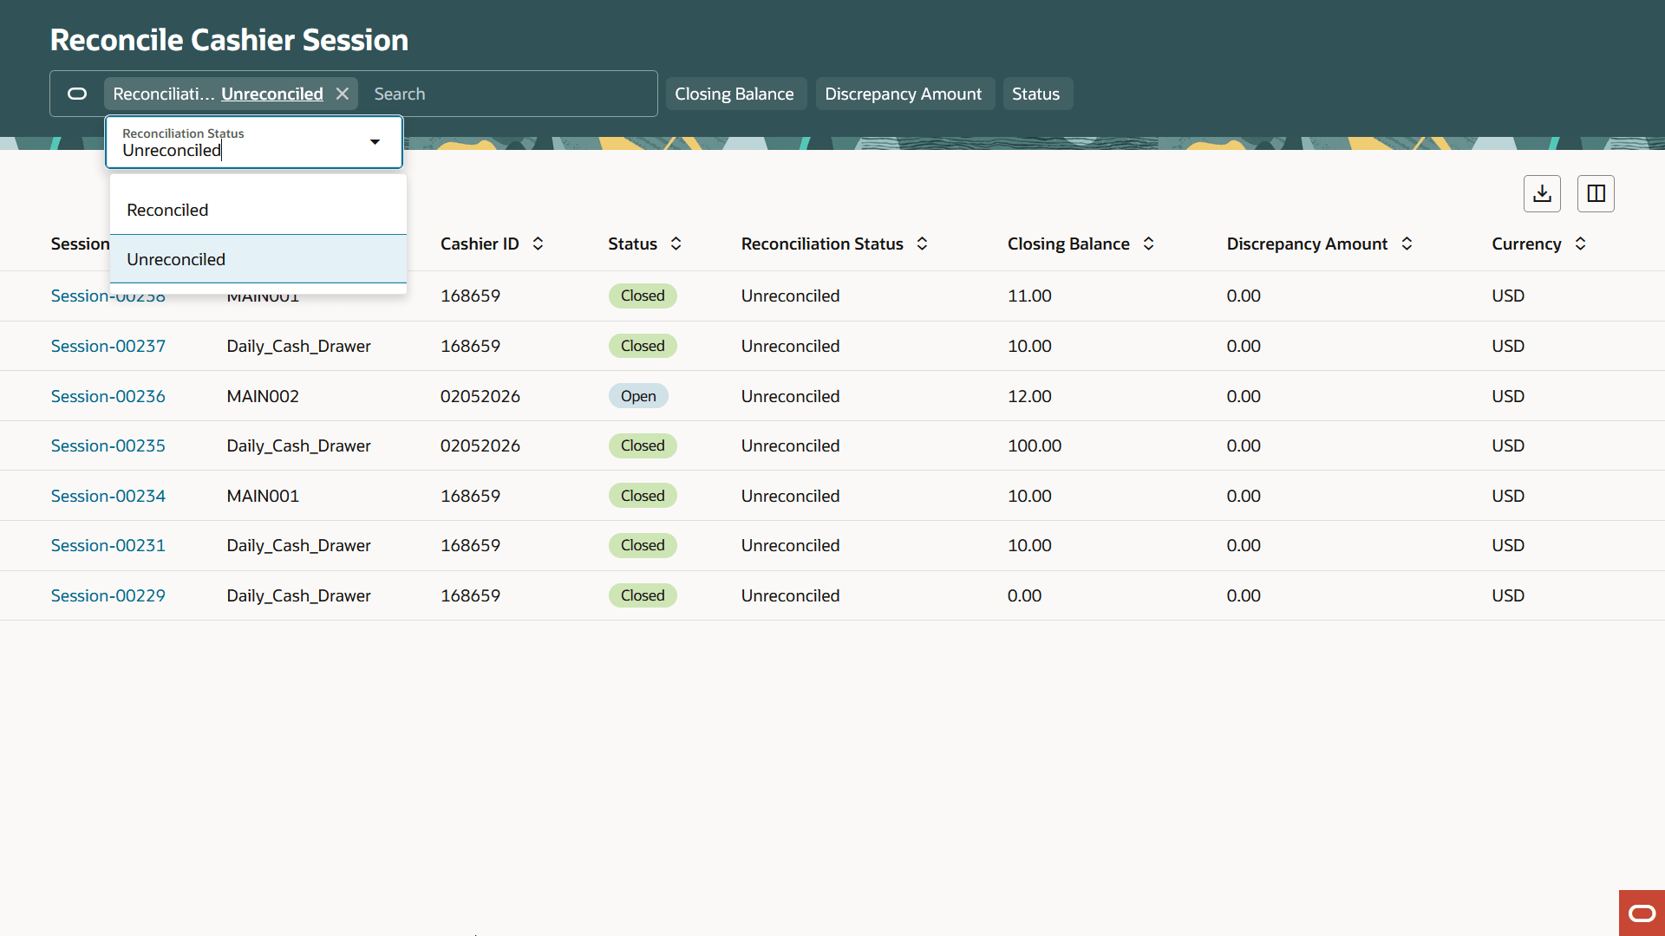
Task: Click the filter toggle icon beside the search bar
Action: (77, 94)
